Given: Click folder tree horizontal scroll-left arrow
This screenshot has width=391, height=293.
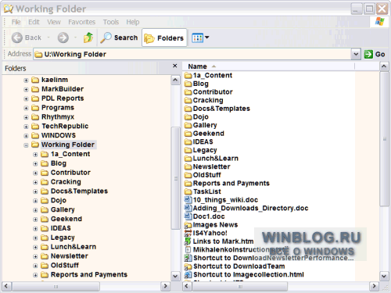Looking at the screenshot, I should (6, 286).
